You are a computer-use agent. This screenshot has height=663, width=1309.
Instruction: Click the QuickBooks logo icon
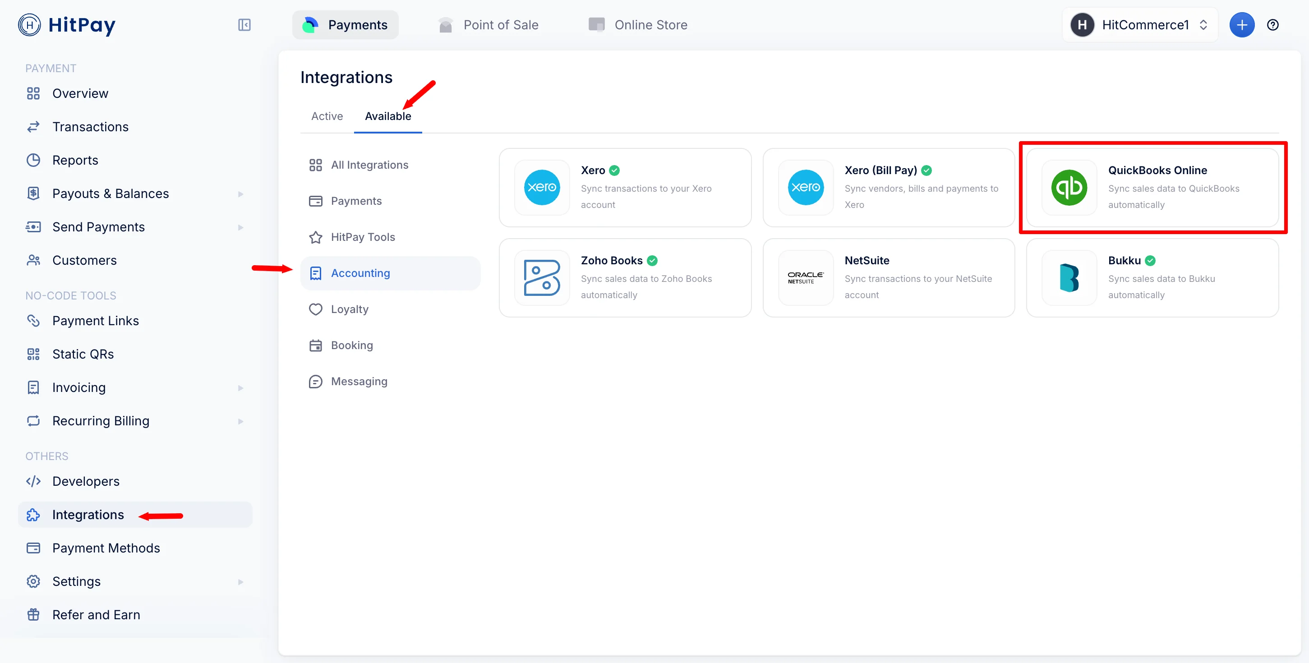coord(1069,188)
